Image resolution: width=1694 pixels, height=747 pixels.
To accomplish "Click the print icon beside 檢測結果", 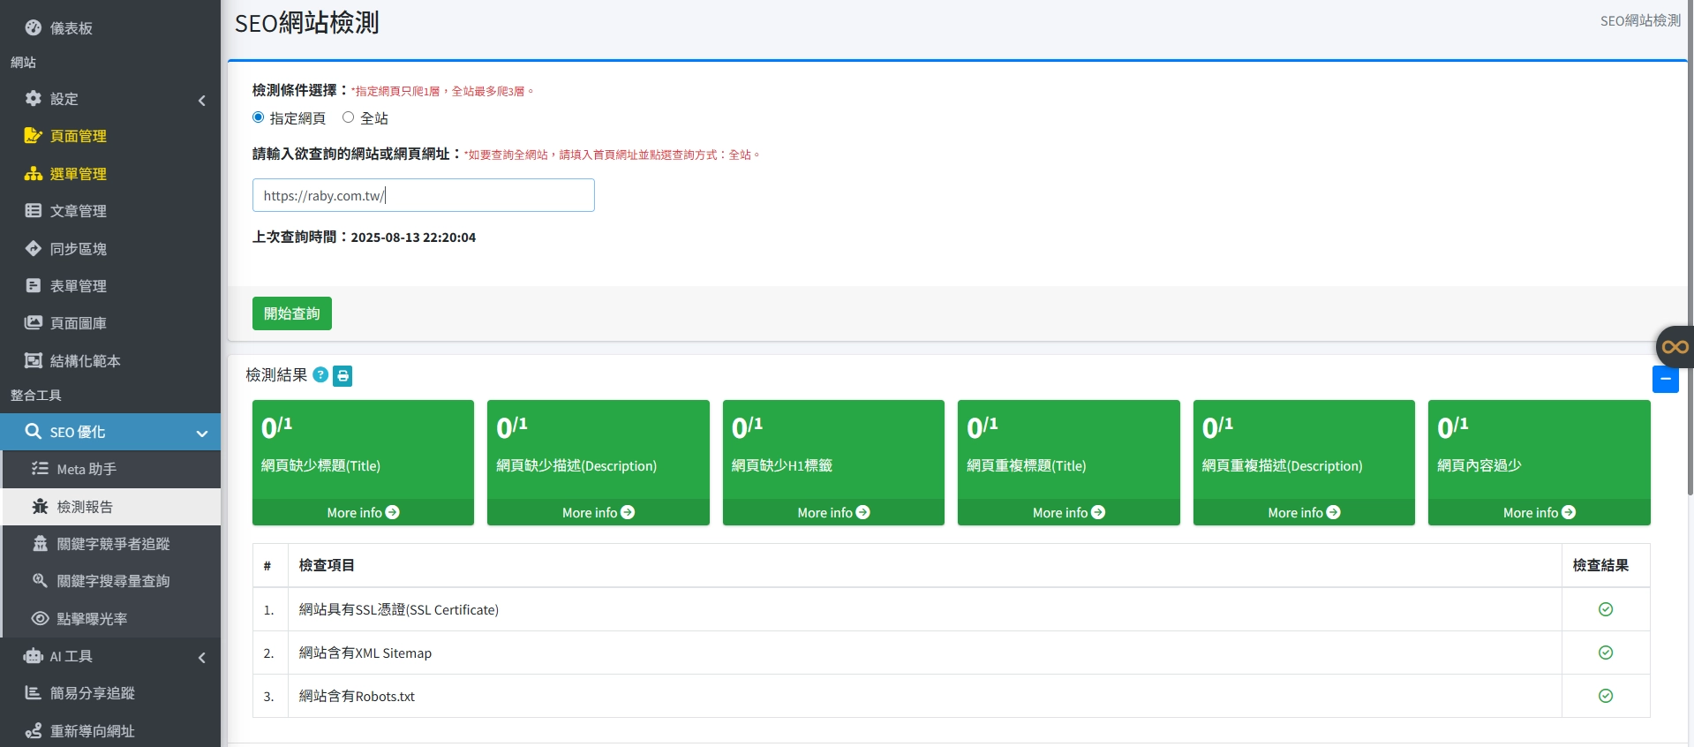I will [343, 375].
